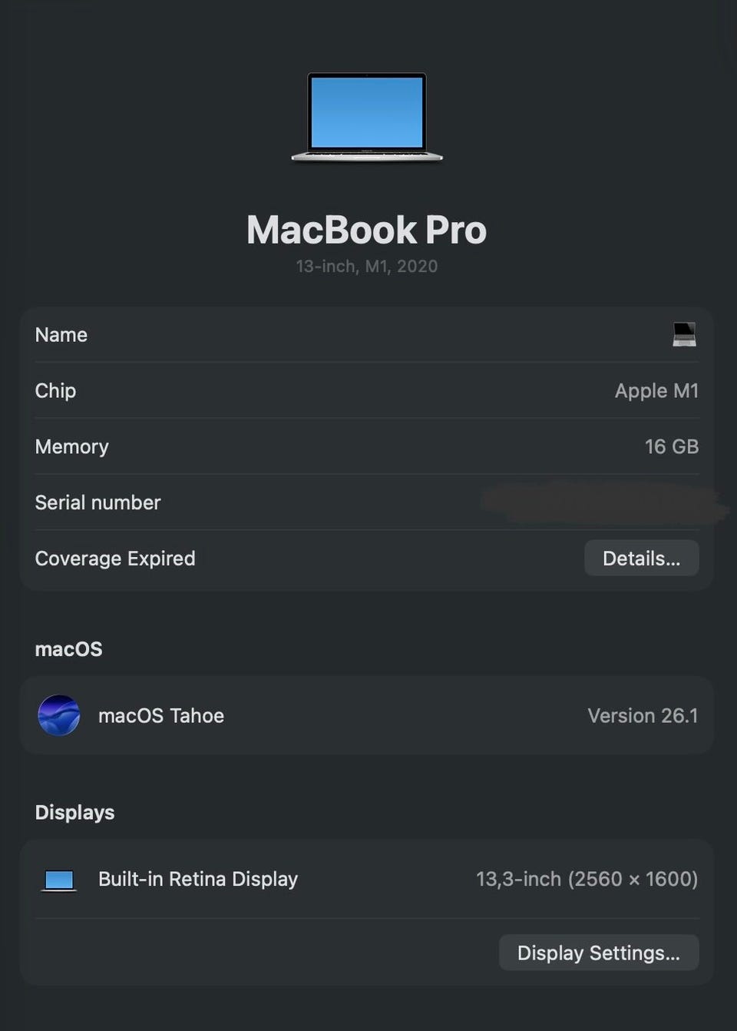This screenshot has height=1031, width=737.
Task: Click the Built-in Retina Display monitor icon
Action: (x=59, y=880)
